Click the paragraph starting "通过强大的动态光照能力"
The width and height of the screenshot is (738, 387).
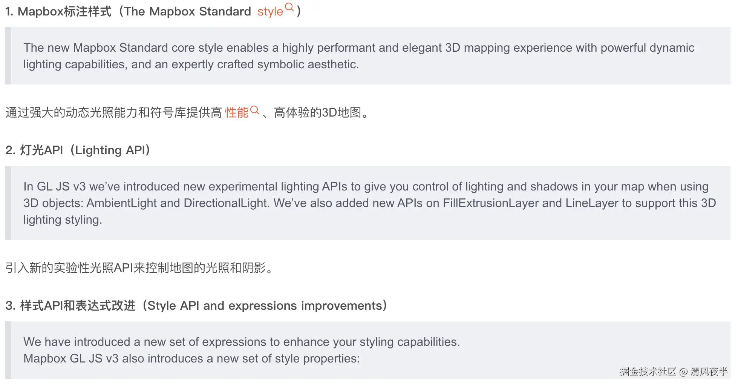[x=187, y=112]
